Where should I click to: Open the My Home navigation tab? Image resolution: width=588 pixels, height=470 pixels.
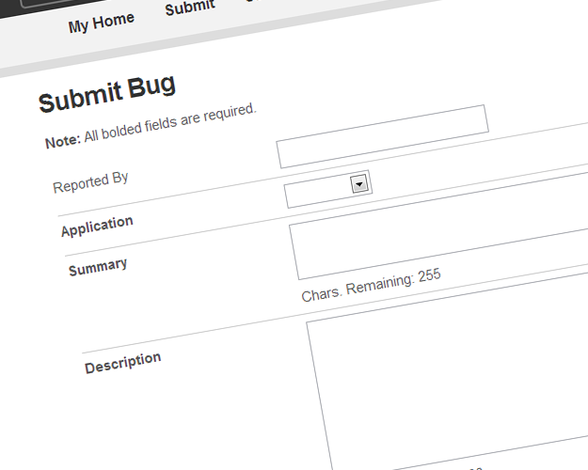coord(102,23)
